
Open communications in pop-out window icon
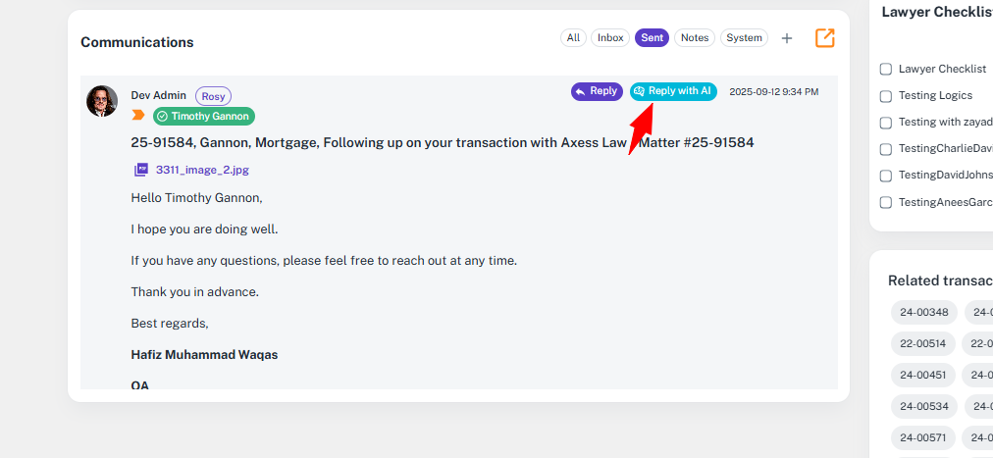pyautogui.click(x=825, y=38)
